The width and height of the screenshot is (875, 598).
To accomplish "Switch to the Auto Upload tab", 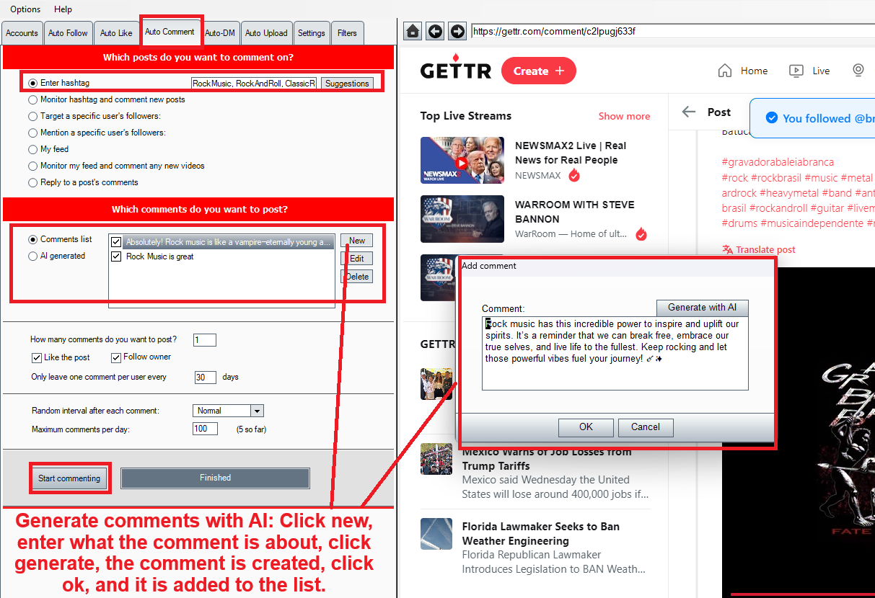I will point(266,33).
